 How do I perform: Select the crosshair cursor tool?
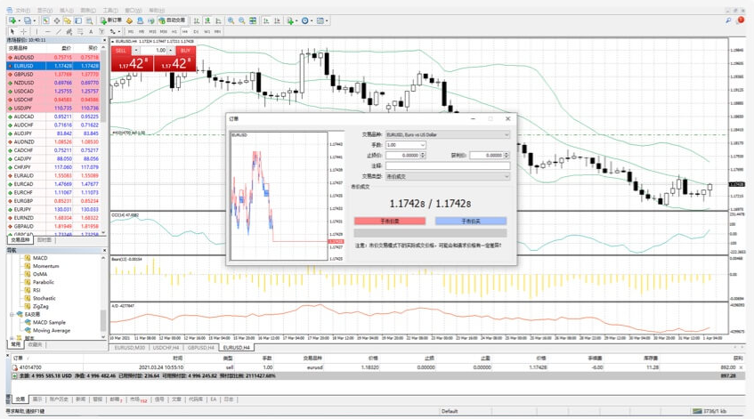pyautogui.click(x=24, y=31)
